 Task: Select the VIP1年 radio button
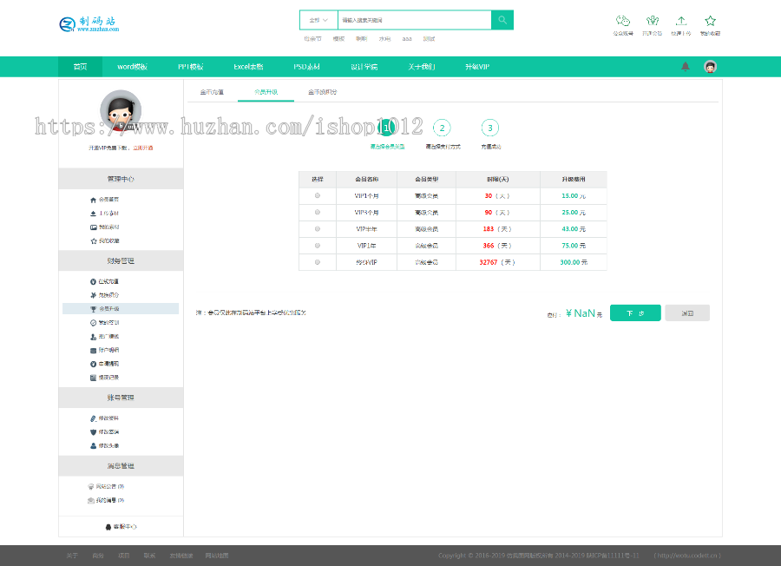pos(318,244)
